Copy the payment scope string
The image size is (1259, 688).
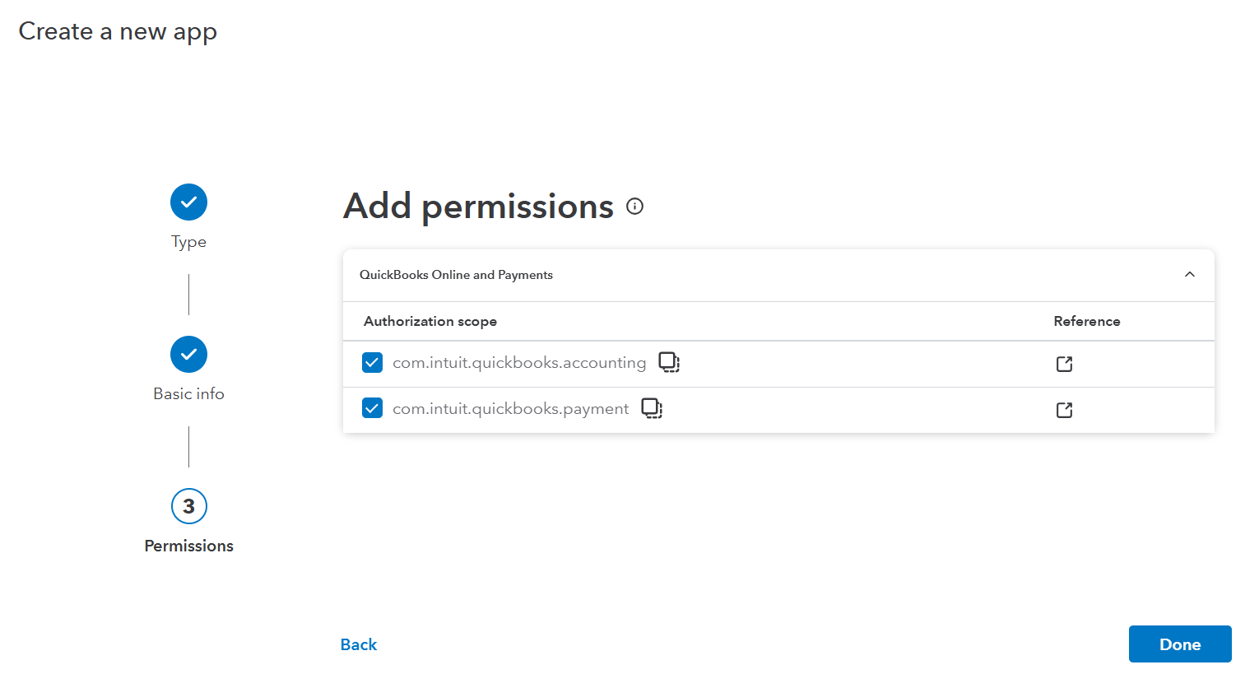coord(652,408)
